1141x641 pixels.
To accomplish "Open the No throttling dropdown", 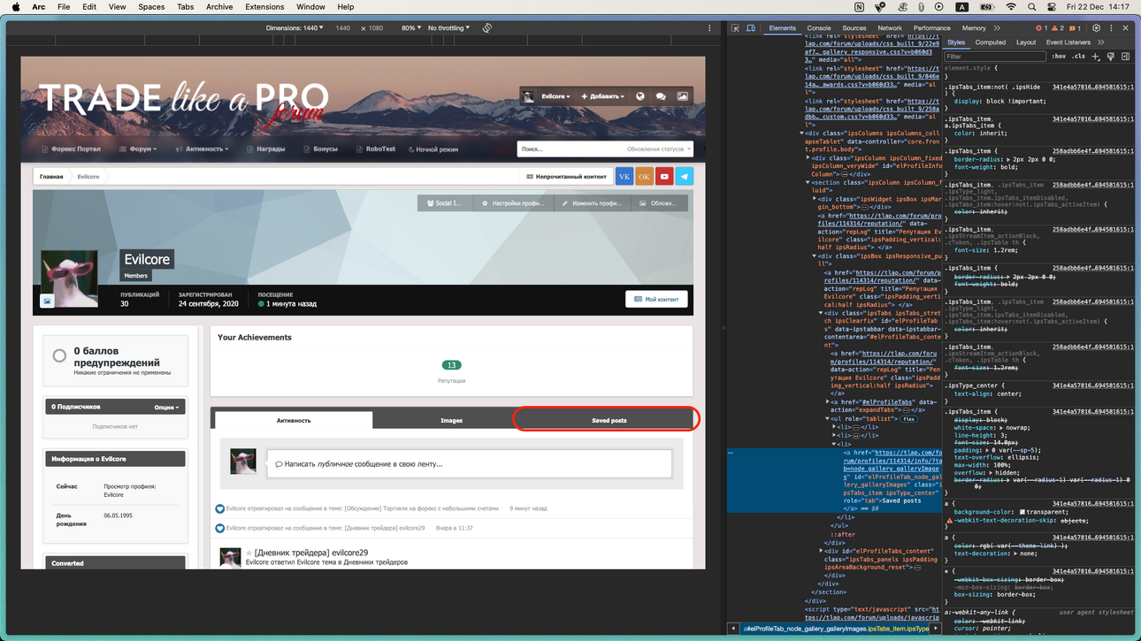I will tap(449, 28).
